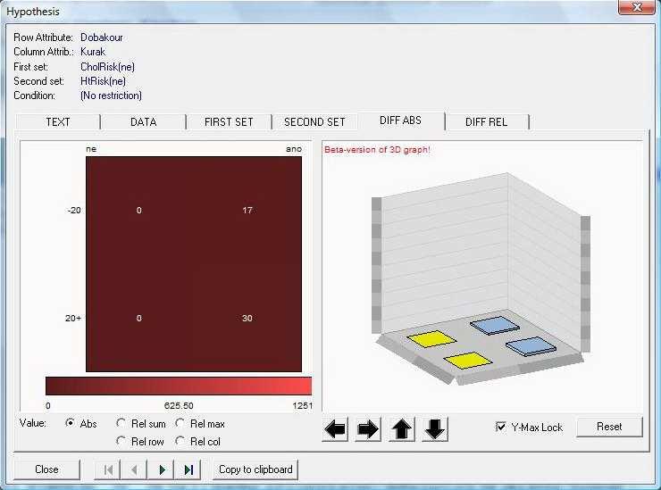Click the upper blue tile in 3D graph
This screenshot has height=490, width=661.
click(495, 325)
